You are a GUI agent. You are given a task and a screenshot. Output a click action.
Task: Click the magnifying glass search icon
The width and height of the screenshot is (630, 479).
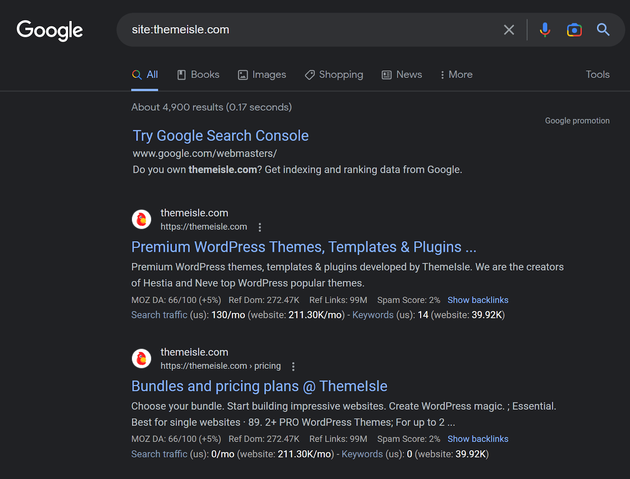[603, 30]
